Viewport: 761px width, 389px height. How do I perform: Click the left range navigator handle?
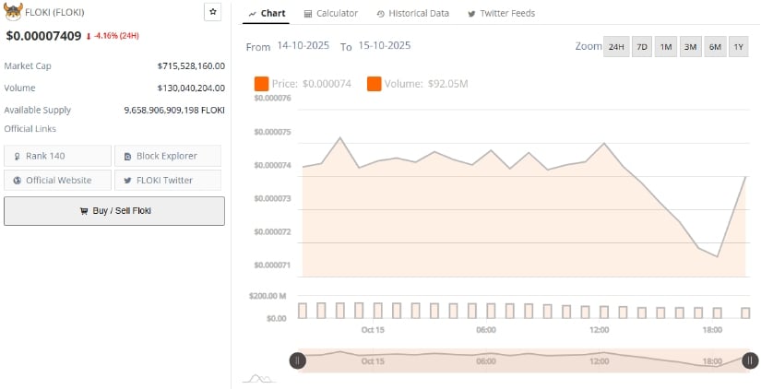[x=297, y=360]
